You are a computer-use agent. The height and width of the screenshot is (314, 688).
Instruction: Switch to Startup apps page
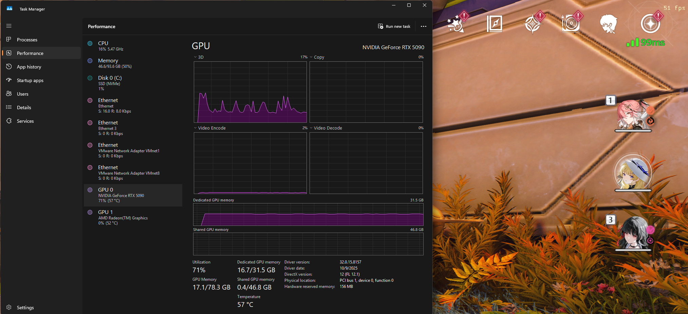point(41,80)
